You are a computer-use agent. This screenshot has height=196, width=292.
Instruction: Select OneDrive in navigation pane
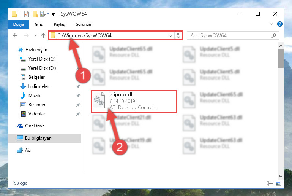(x=31, y=126)
